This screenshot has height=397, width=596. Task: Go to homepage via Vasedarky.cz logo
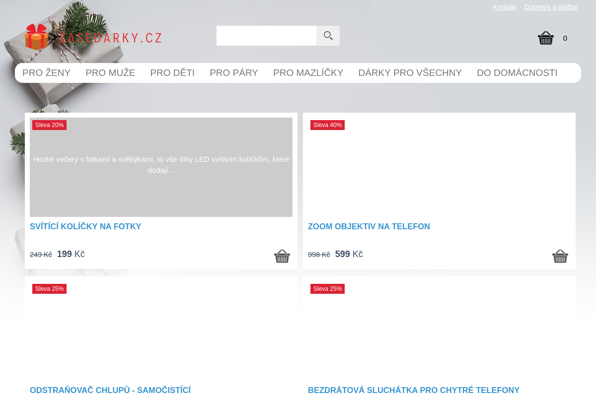(93, 37)
